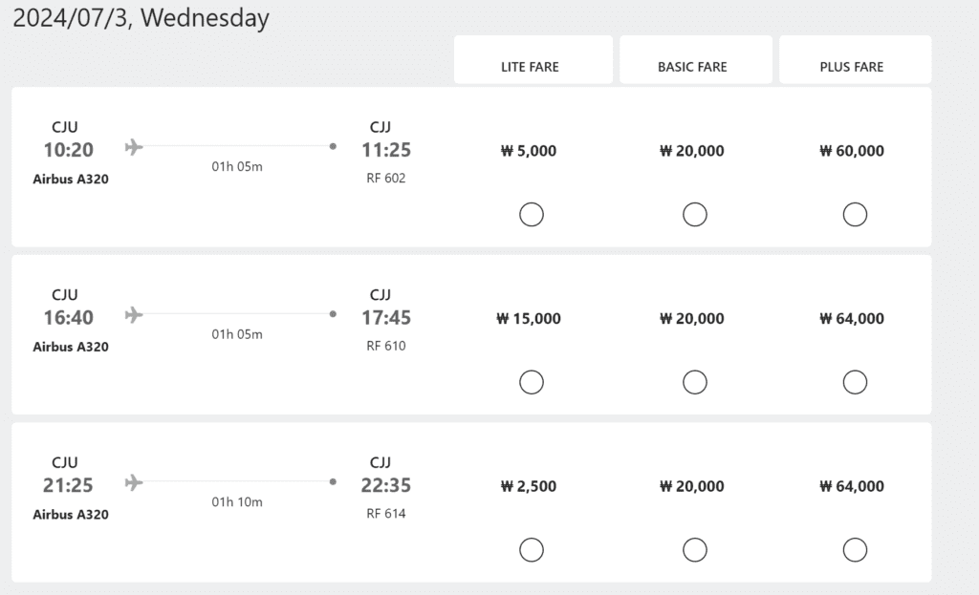Click the ₩ 2,500 lite fare price
The image size is (979, 595).
[528, 486]
